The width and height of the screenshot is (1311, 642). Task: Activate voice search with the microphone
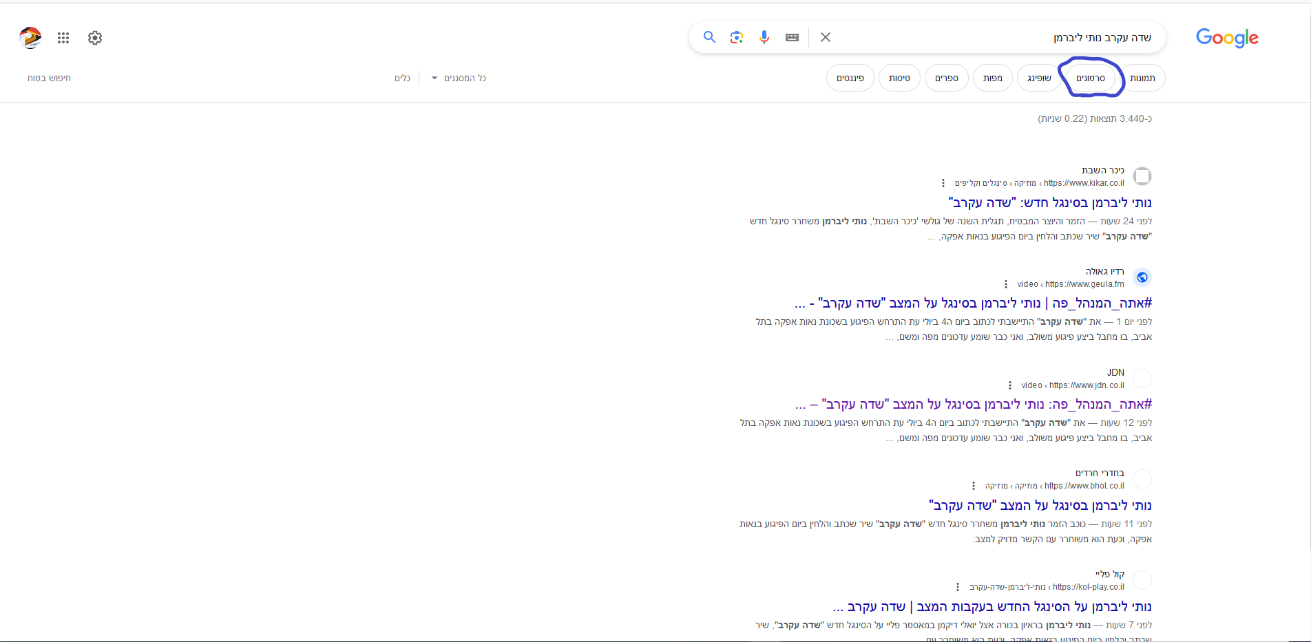point(764,37)
